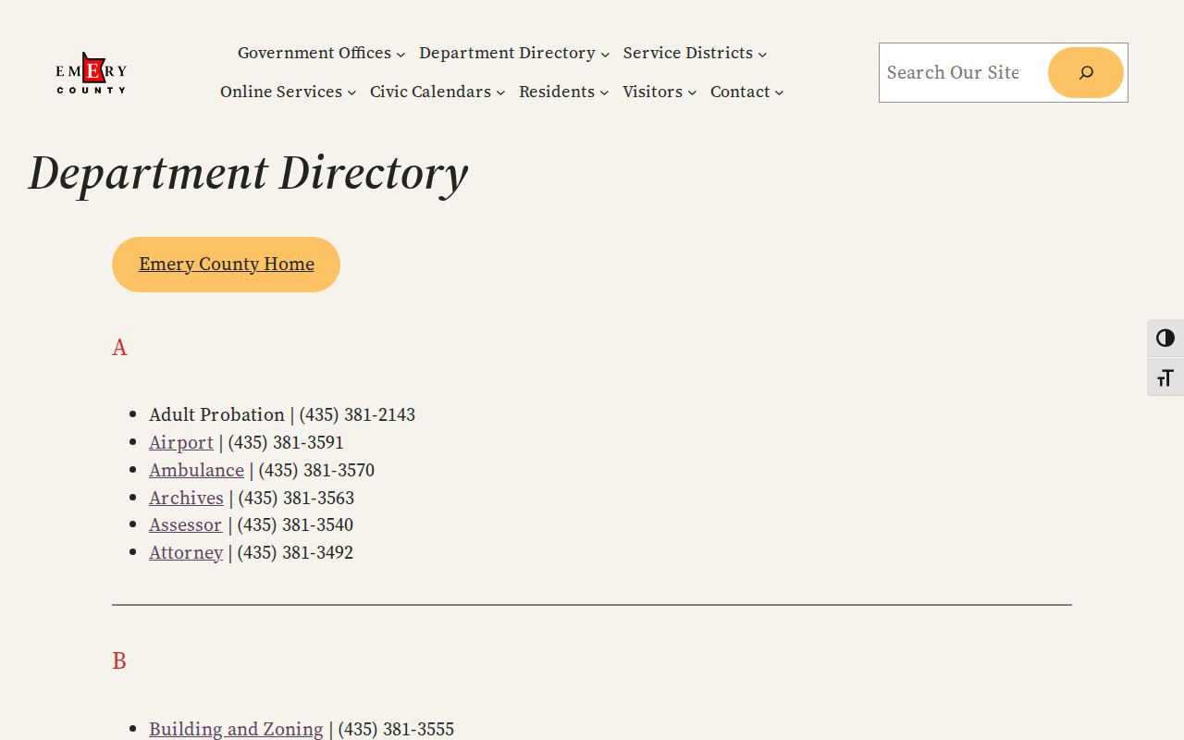Expand the Government Offices chevron
Image resolution: width=1184 pixels, height=740 pixels.
click(x=401, y=55)
